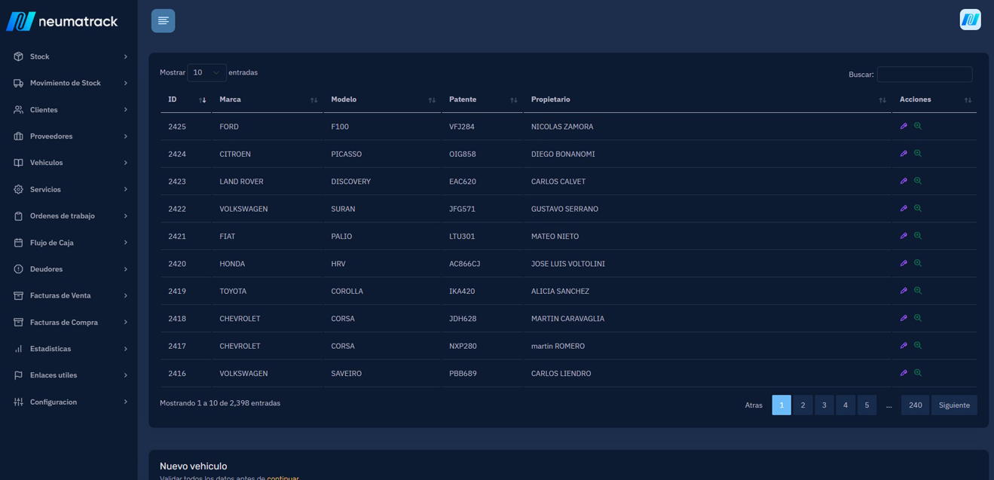Click the DIEGO BONANOMI owner cell
994x480 pixels.
[708, 154]
